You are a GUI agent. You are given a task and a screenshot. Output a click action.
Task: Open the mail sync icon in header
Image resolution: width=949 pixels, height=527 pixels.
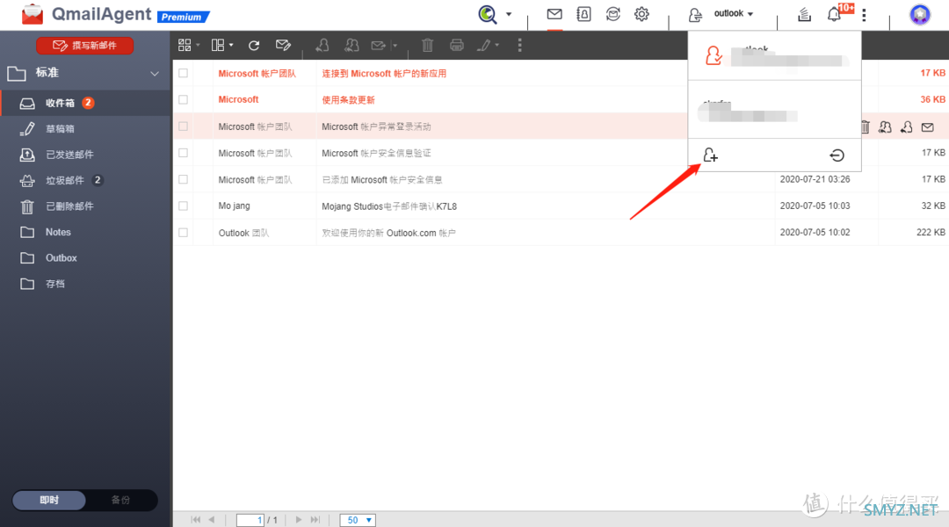click(612, 14)
